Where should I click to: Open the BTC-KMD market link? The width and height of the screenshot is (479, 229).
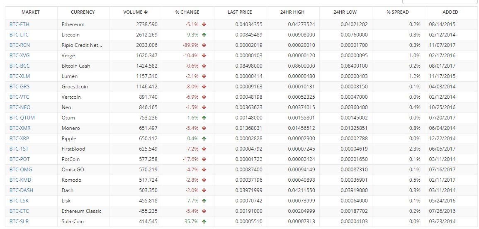20,180
